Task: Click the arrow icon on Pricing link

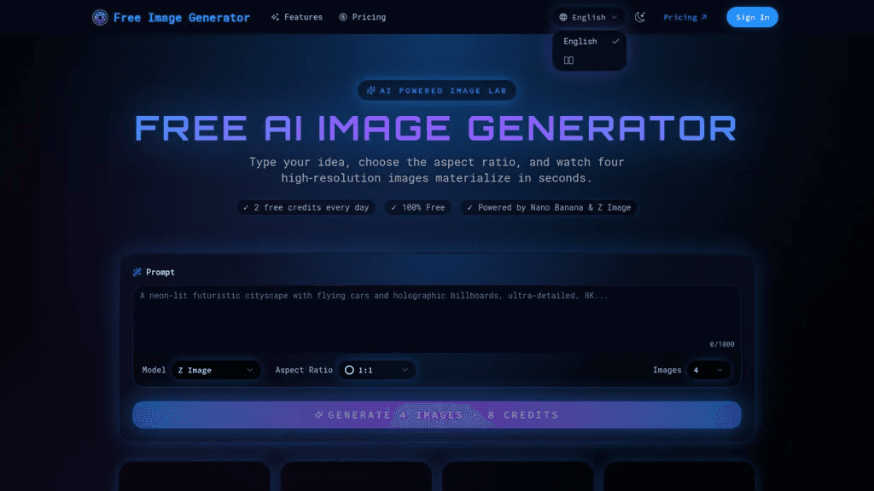Action: (704, 17)
